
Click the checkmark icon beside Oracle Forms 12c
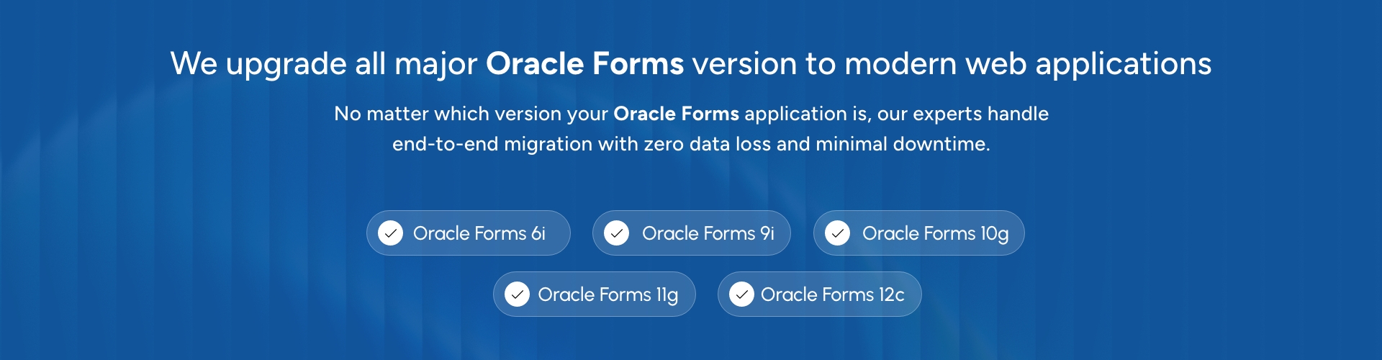click(741, 294)
